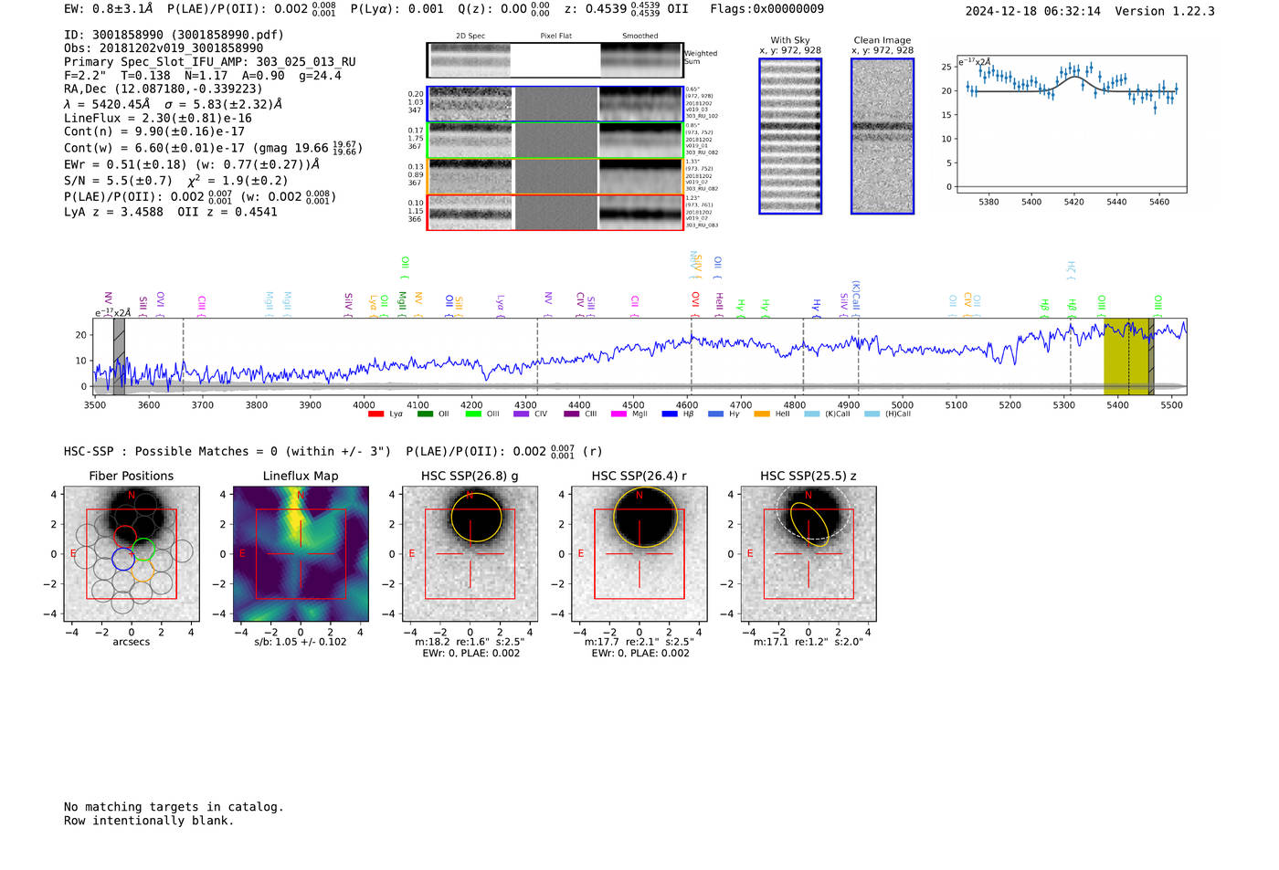Screen dimensions: 1279x870
Task: Click the yellow ellipse in the z-band cutout
Action: click(x=809, y=523)
